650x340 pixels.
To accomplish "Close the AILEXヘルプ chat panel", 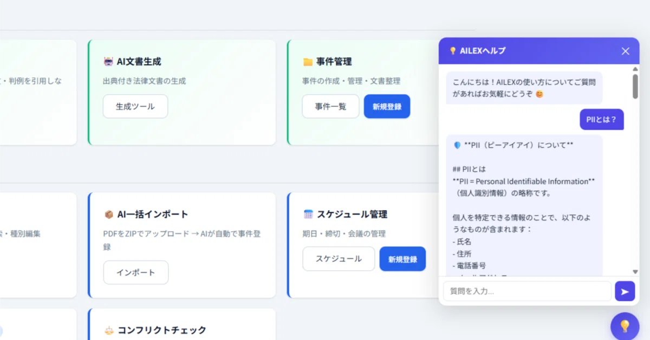I will tap(626, 51).
